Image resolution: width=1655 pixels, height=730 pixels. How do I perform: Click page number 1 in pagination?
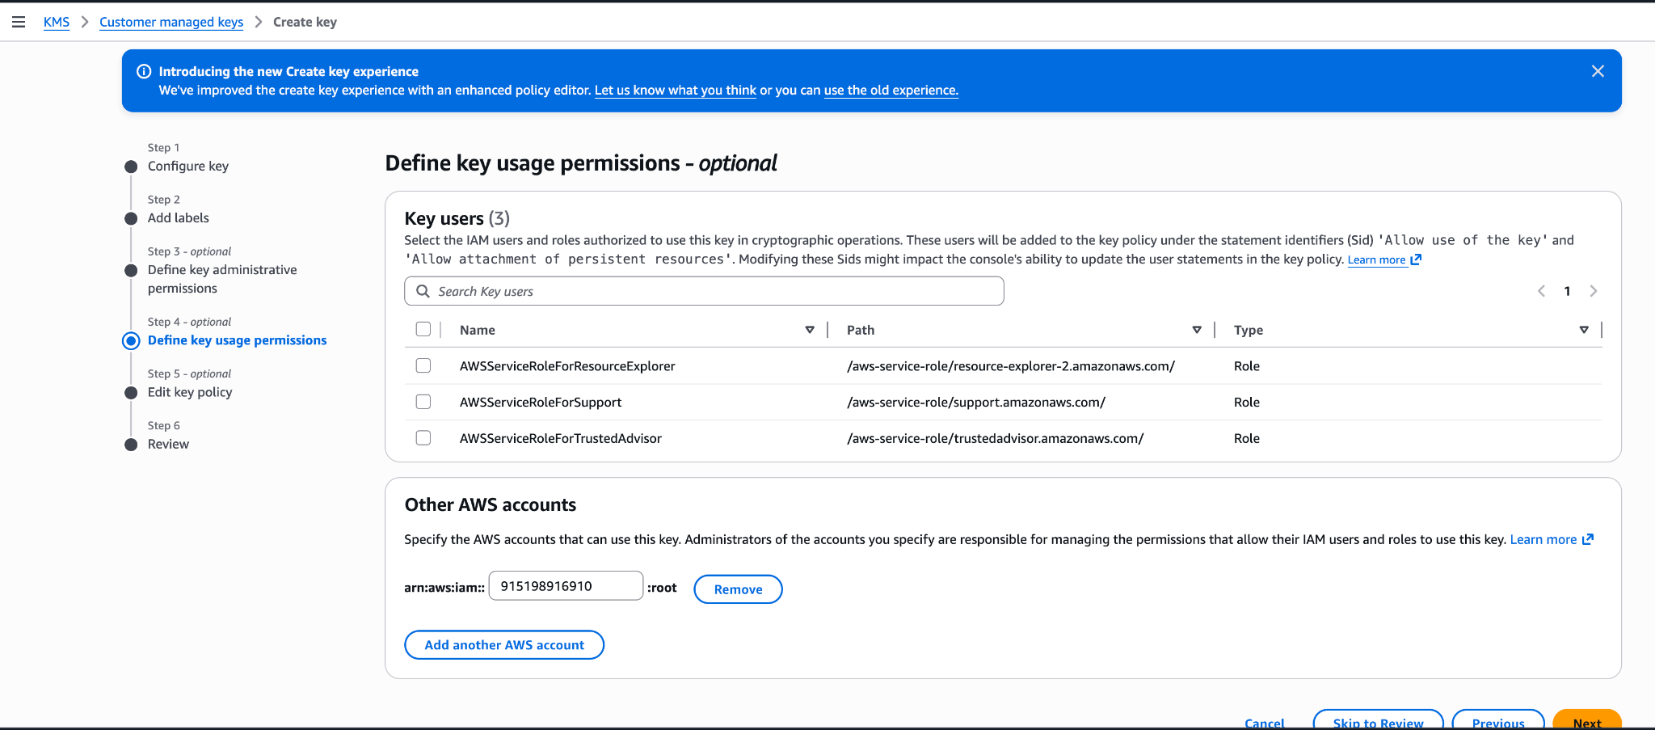pos(1567,291)
